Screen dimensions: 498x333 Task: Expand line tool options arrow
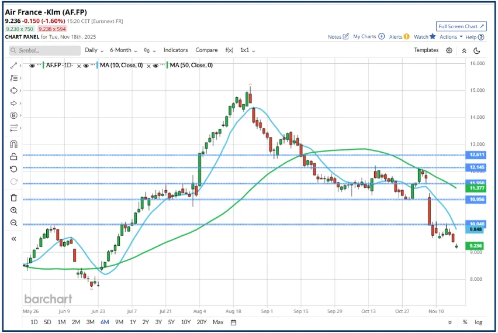point(20,66)
